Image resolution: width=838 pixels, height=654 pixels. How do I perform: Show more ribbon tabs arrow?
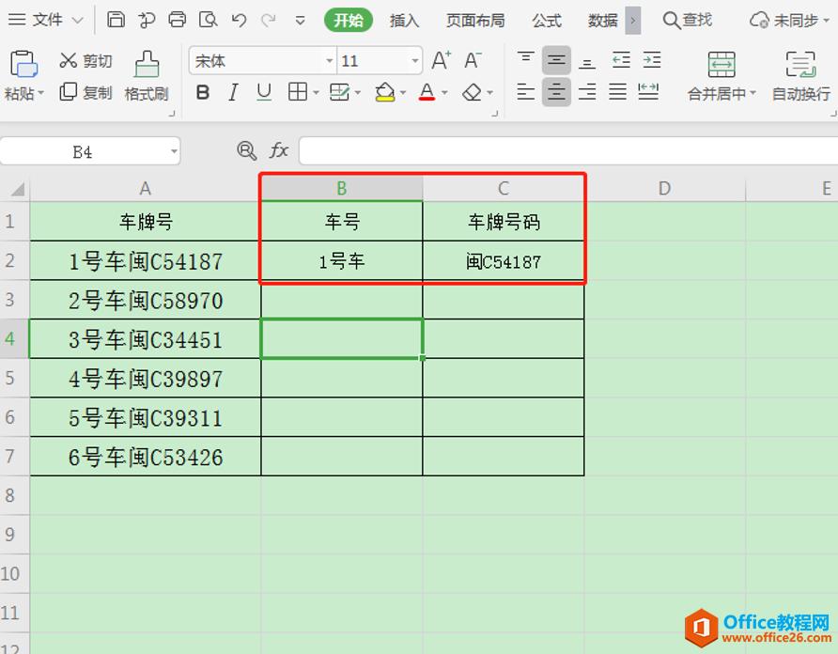click(x=633, y=21)
